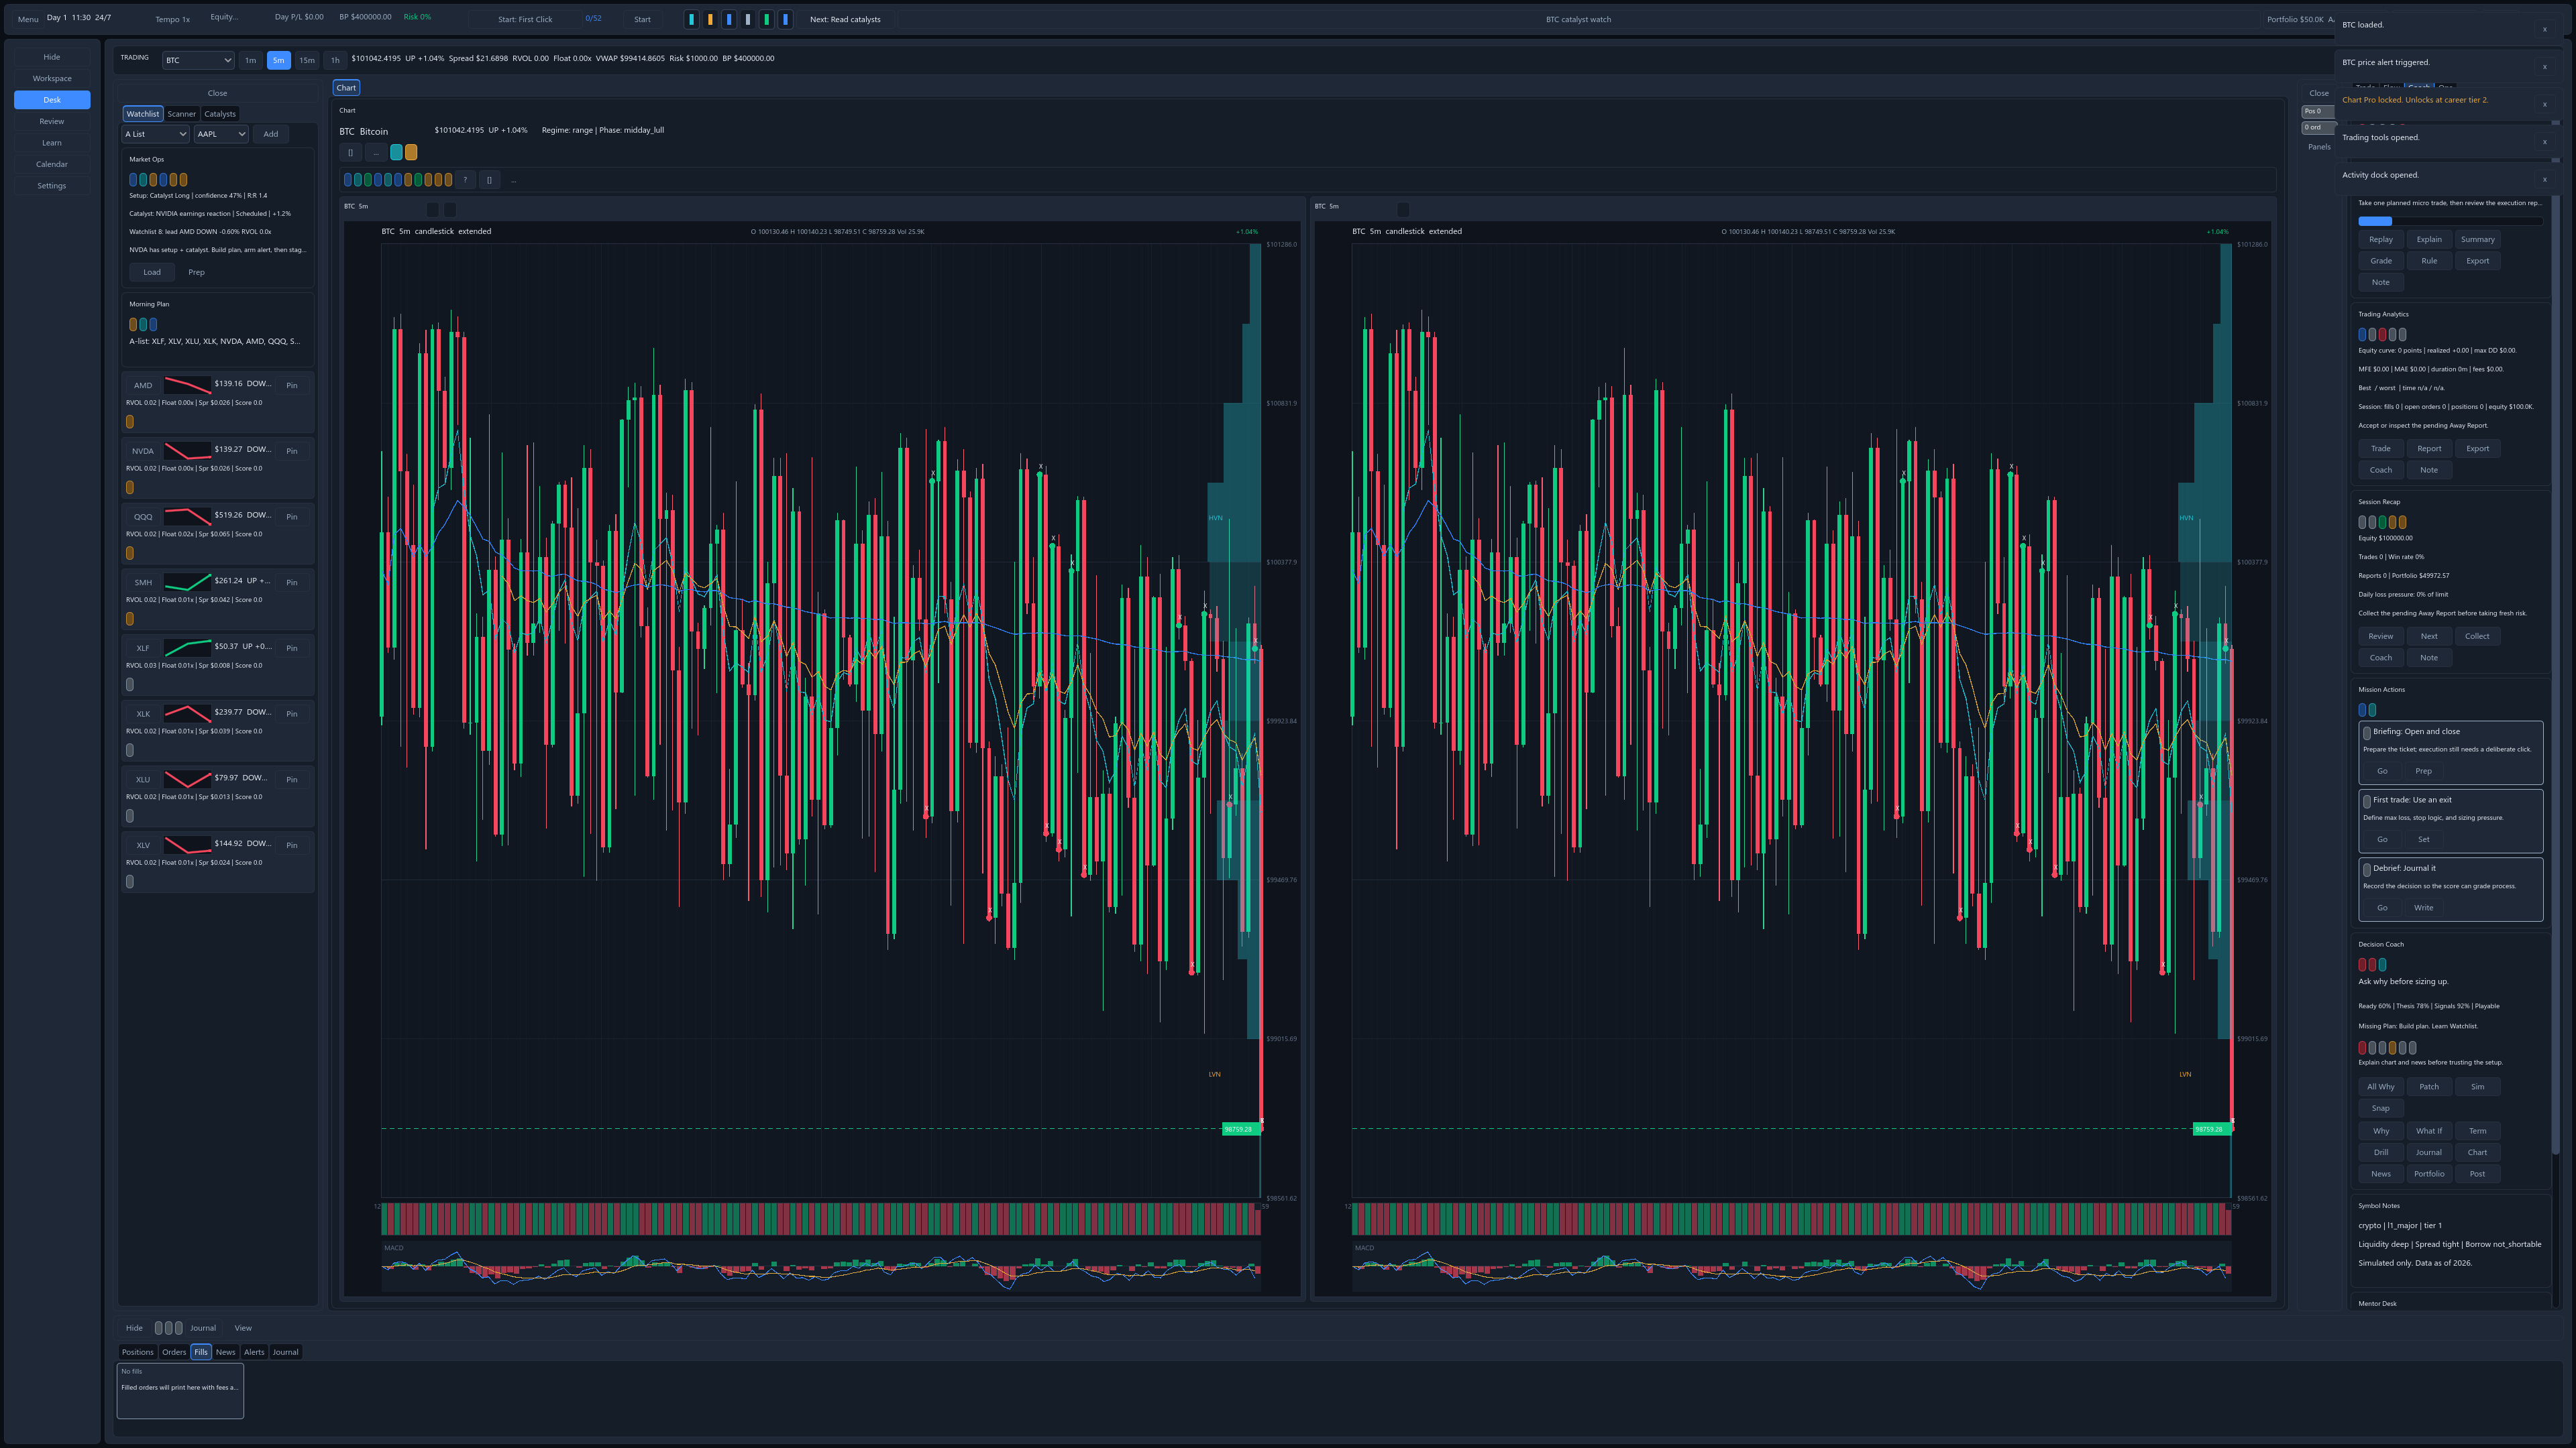The image size is (2576, 1448).
Task: Open the Menu button in top bar
Action: tap(28, 19)
